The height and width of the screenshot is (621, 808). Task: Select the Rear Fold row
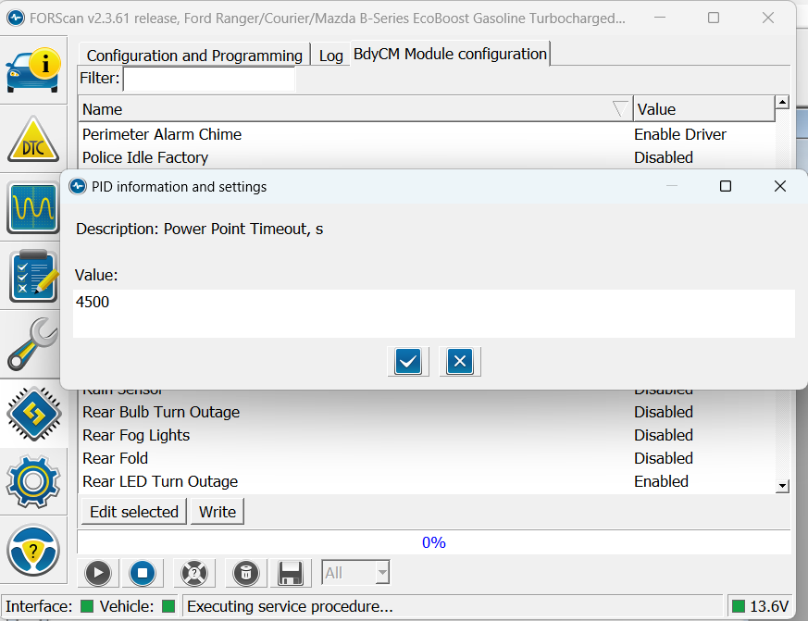click(427, 459)
